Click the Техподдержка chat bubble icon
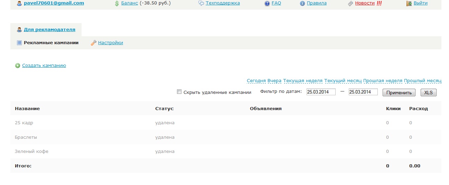The height and width of the screenshot is (185, 449). [201, 3]
